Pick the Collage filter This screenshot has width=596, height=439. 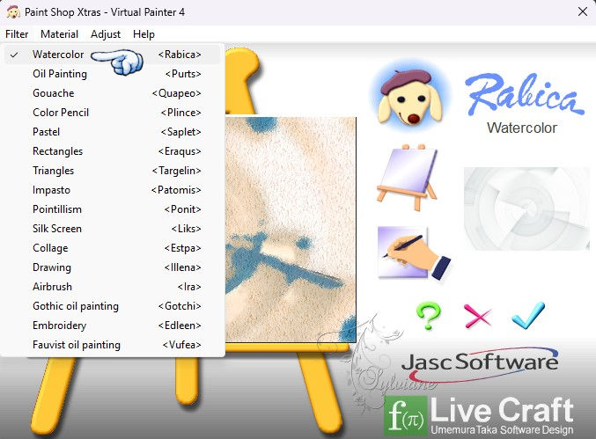113,248
